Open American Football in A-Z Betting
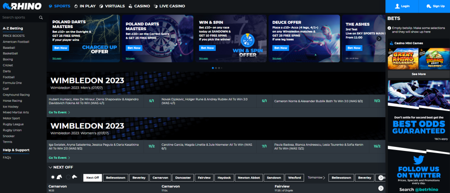Viewport: 450px width, 193px height. click(x=16, y=42)
